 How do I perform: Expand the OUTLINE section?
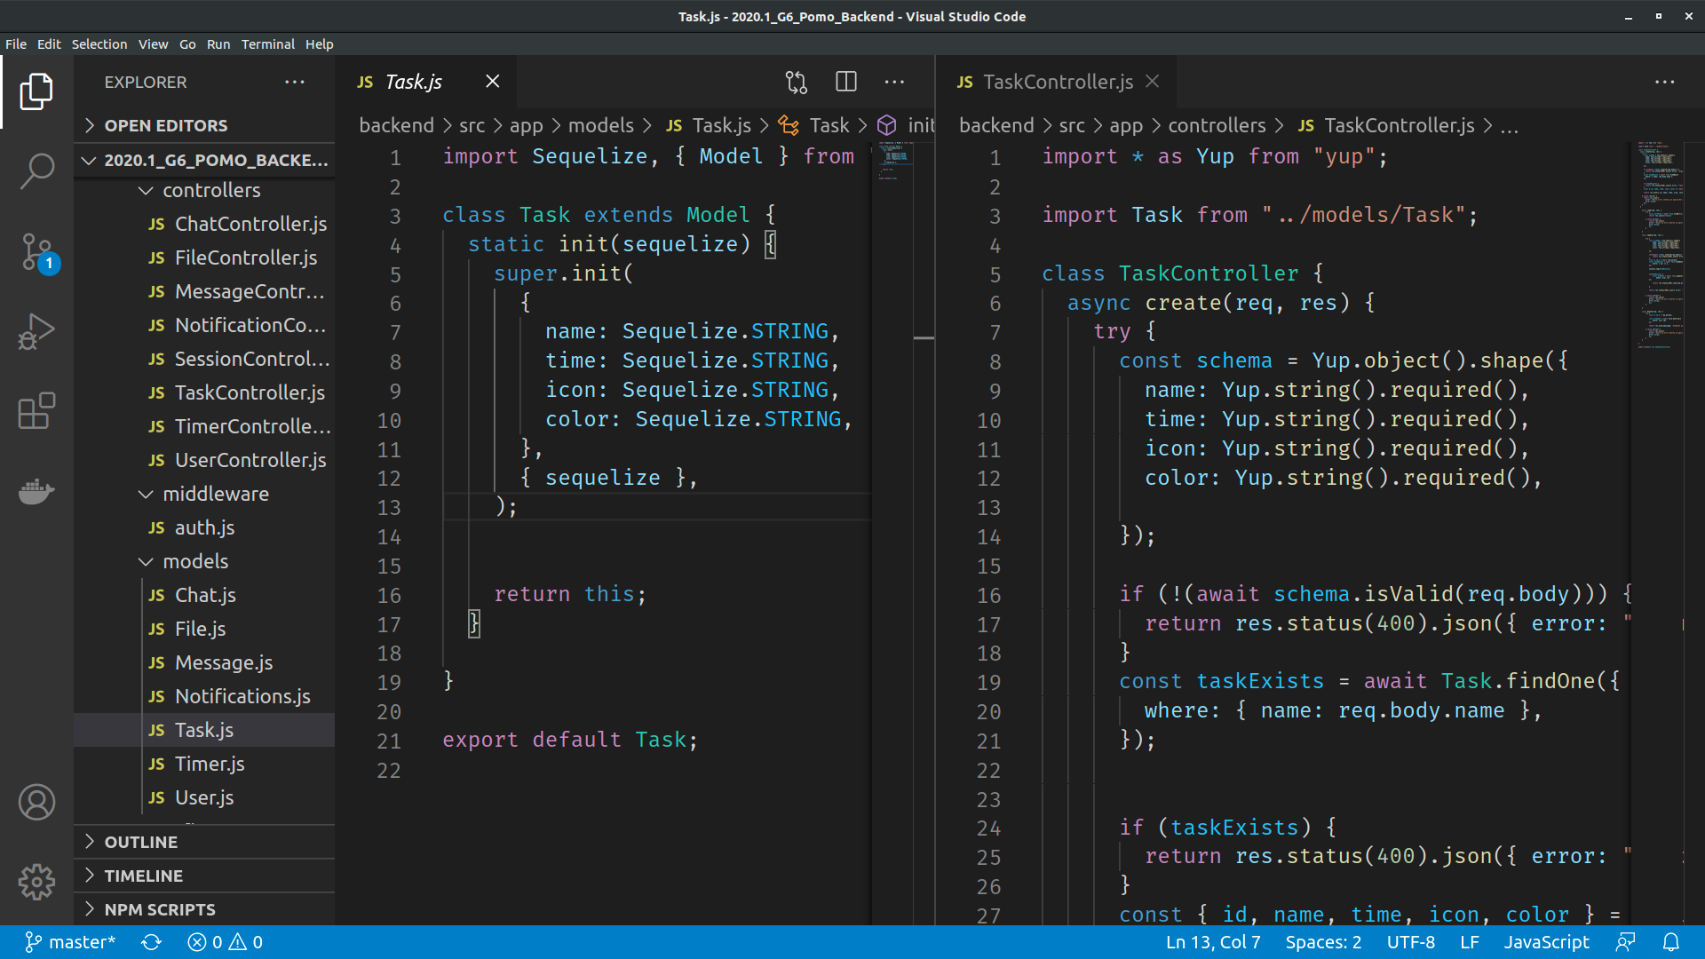(204, 842)
